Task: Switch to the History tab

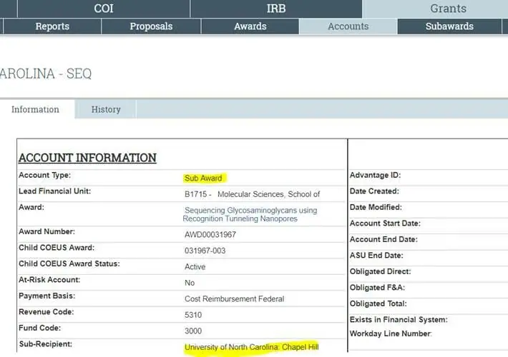Action: [106, 109]
